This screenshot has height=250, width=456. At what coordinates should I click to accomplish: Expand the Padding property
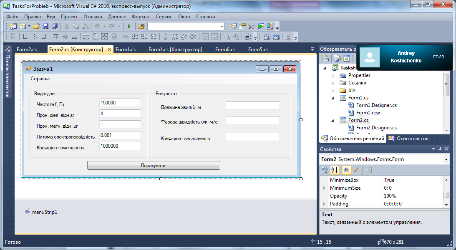[x=324, y=204]
